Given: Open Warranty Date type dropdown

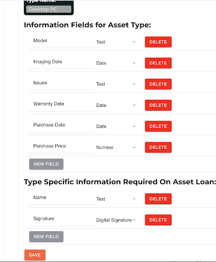Looking at the screenshot, I should tap(116, 105).
